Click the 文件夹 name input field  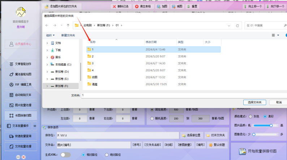184,95
